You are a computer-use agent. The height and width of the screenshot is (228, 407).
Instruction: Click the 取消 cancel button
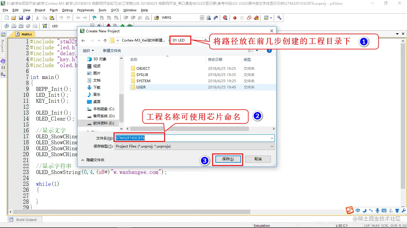[x=258, y=159]
